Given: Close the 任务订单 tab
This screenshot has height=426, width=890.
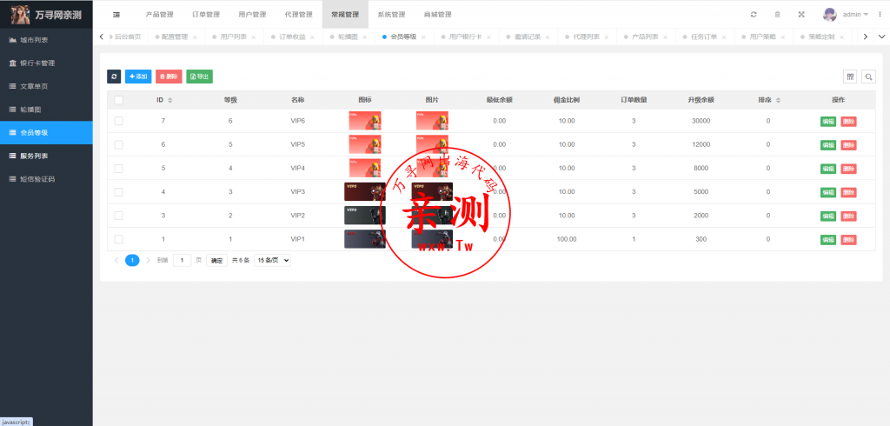Looking at the screenshot, I should pyautogui.click(x=724, y=37).
